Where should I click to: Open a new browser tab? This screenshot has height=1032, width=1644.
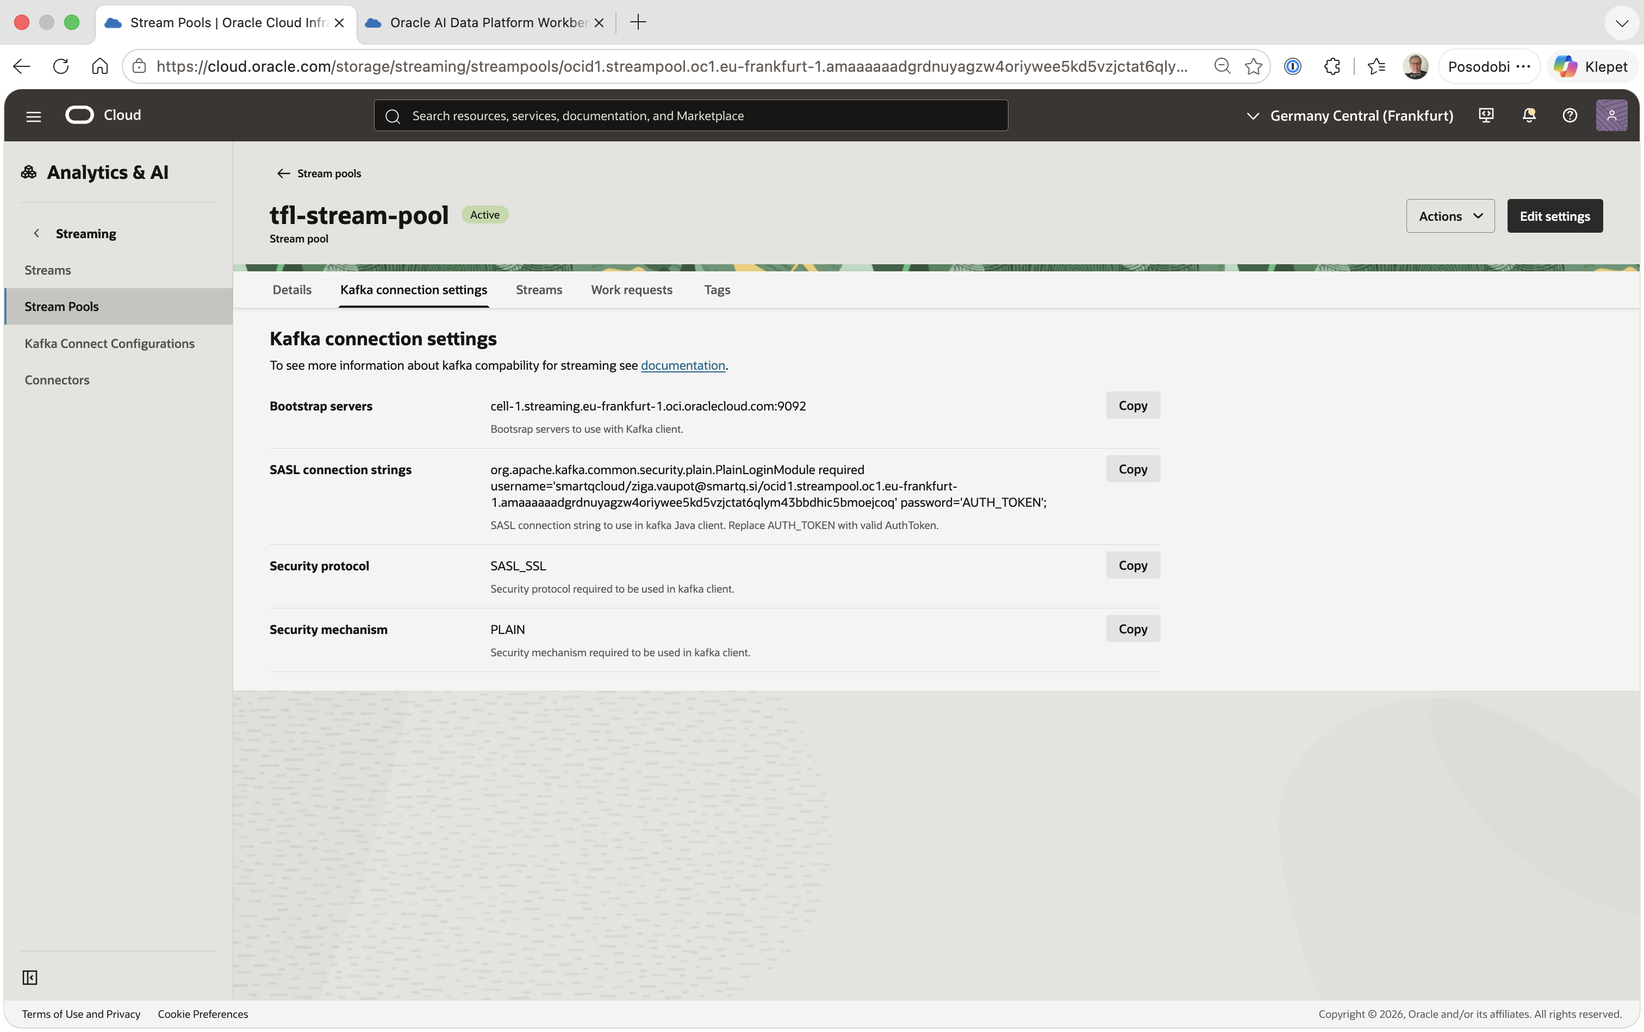(x=638, y=22)
